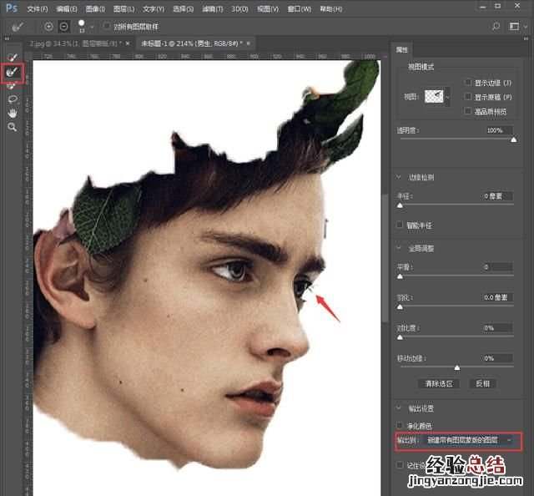Collapse the 边缘检测 section

coord(397,177)
